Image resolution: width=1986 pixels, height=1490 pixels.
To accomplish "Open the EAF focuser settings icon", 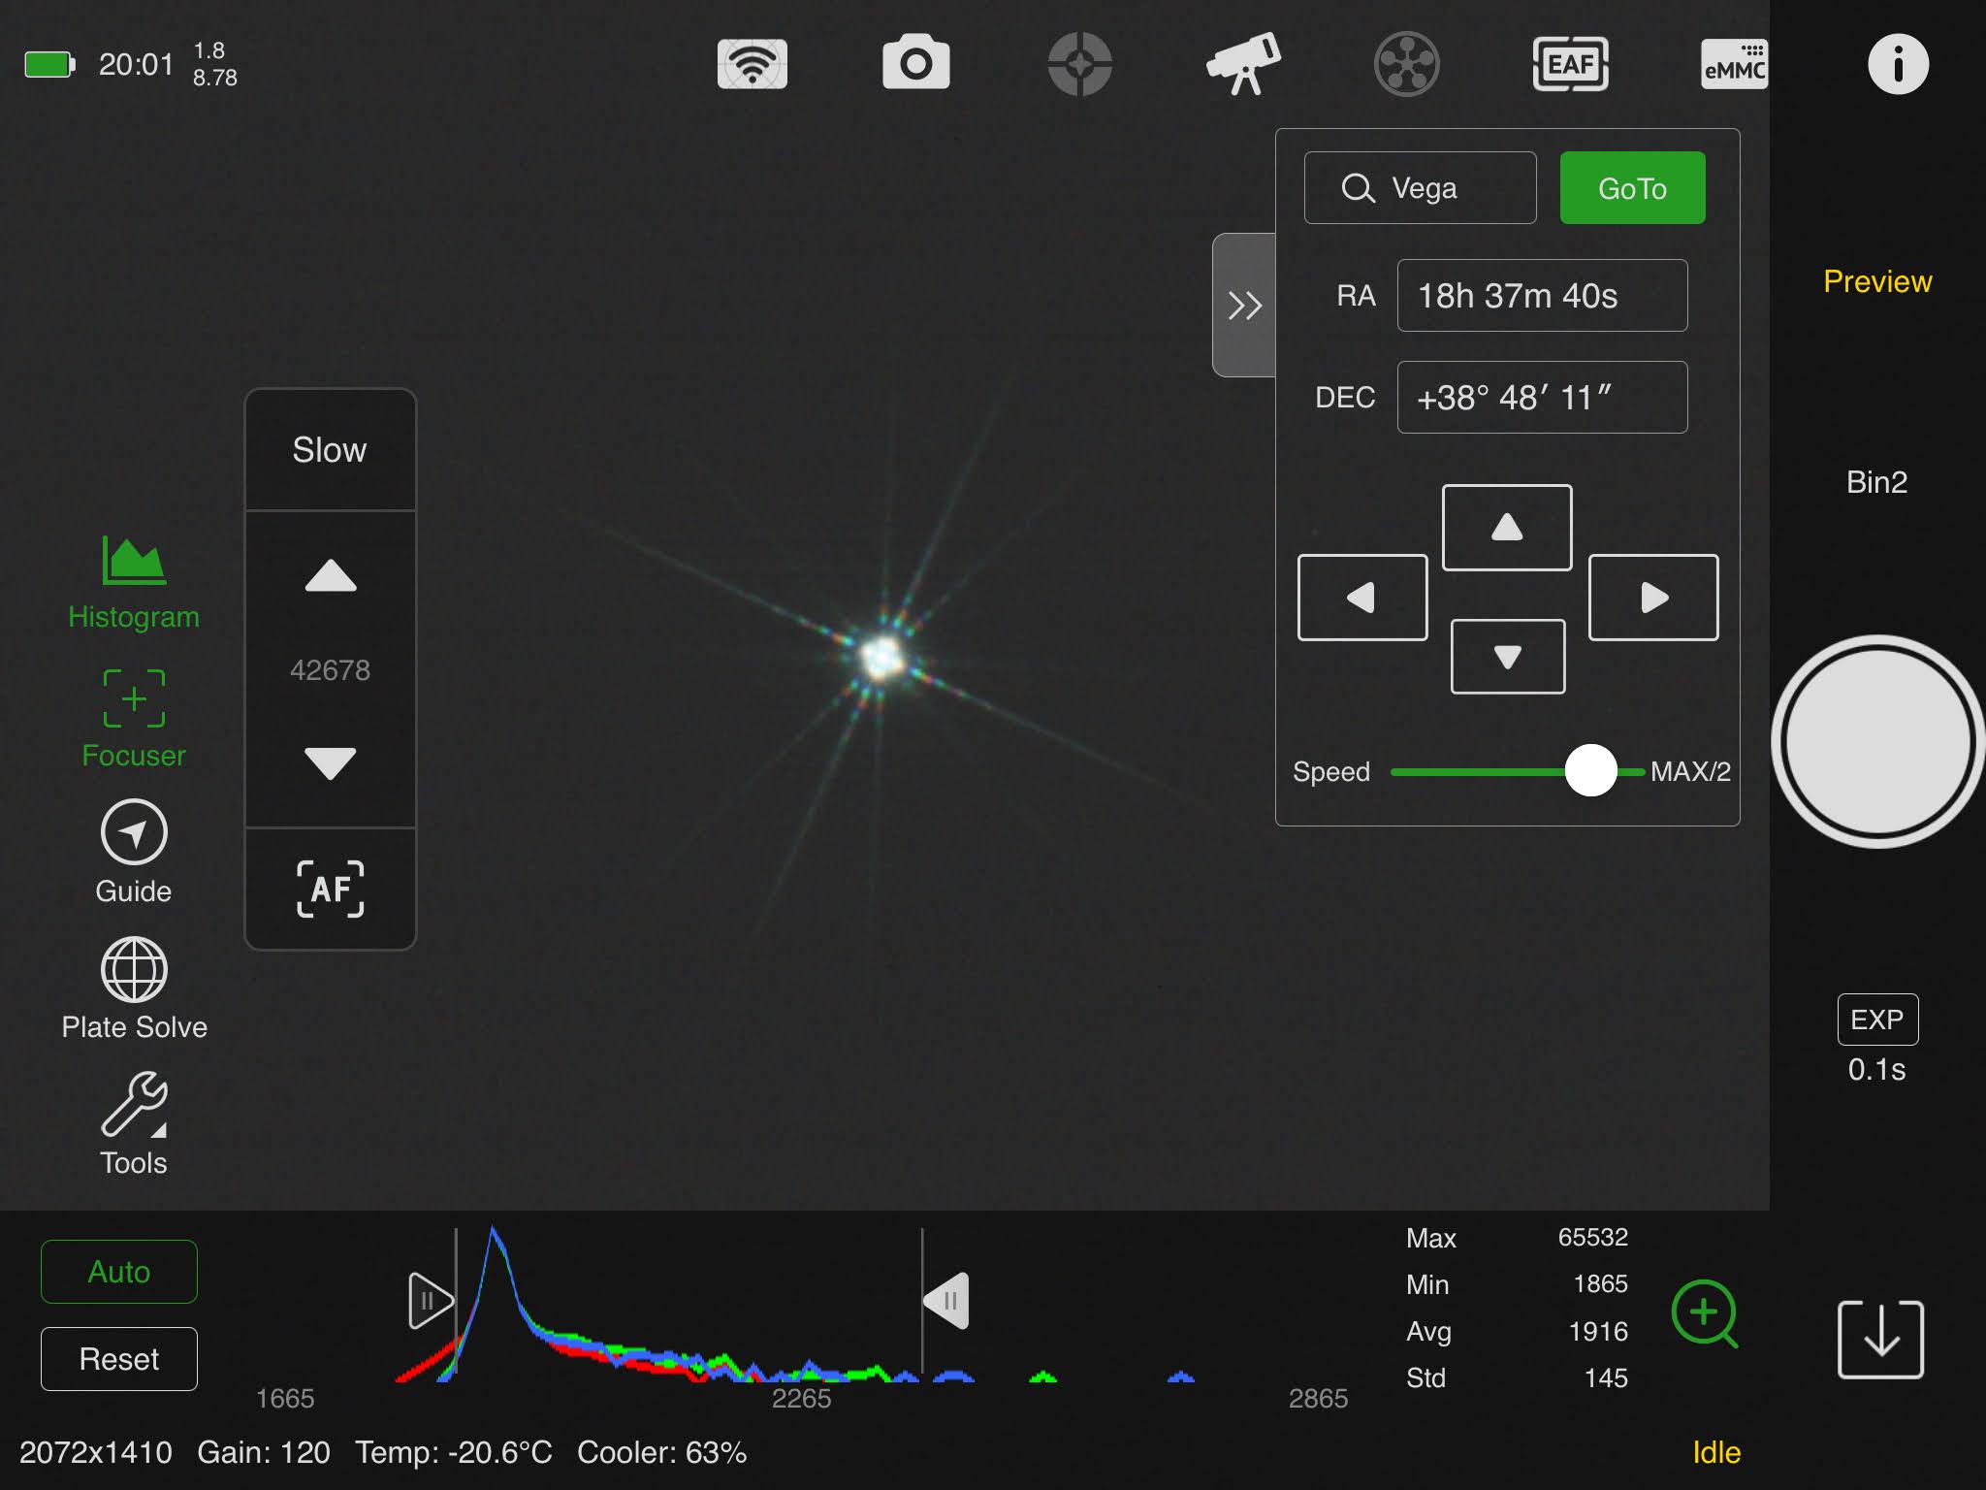I will (x=1570, y=64).
